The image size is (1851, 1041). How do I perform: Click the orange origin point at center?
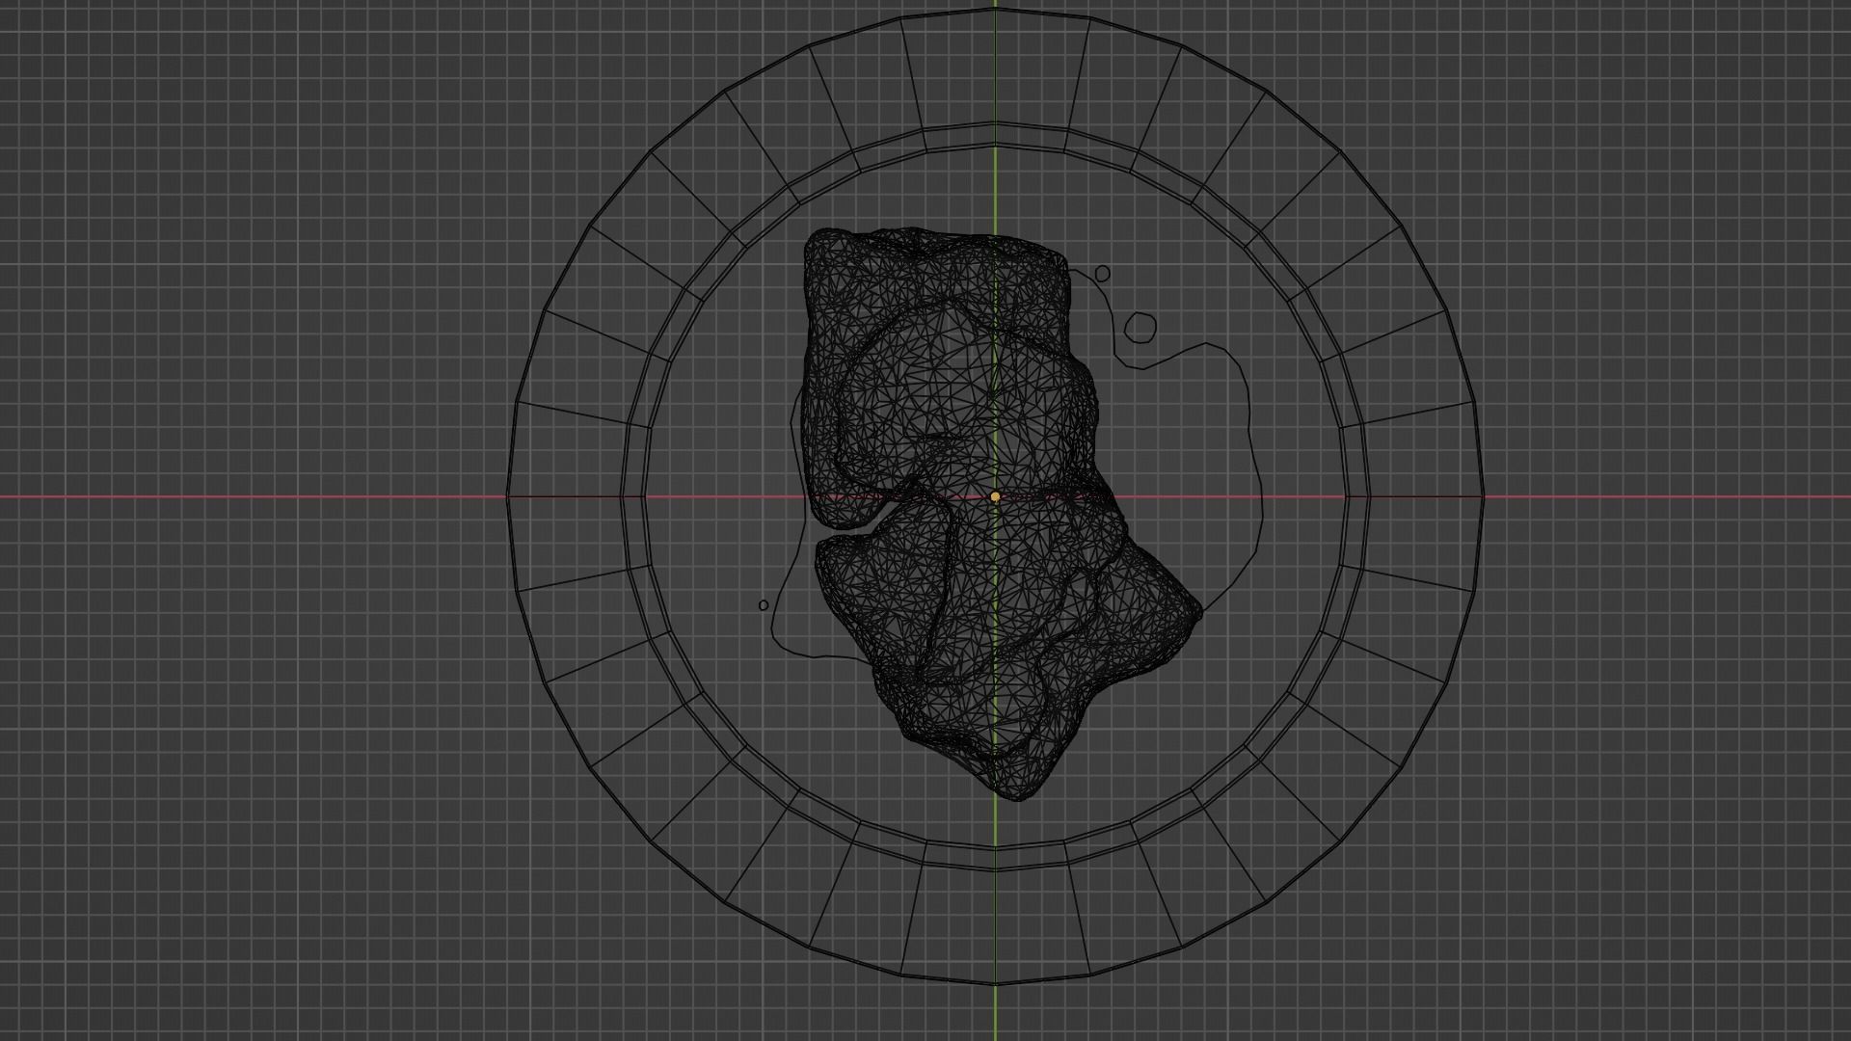[x=995, y=496]
